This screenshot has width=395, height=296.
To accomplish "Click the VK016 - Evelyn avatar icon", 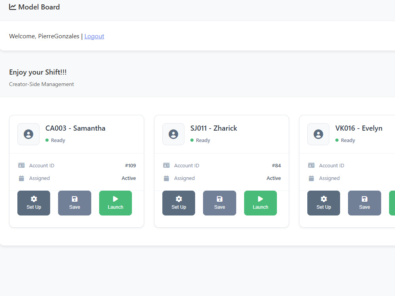I will pos(318,134).
